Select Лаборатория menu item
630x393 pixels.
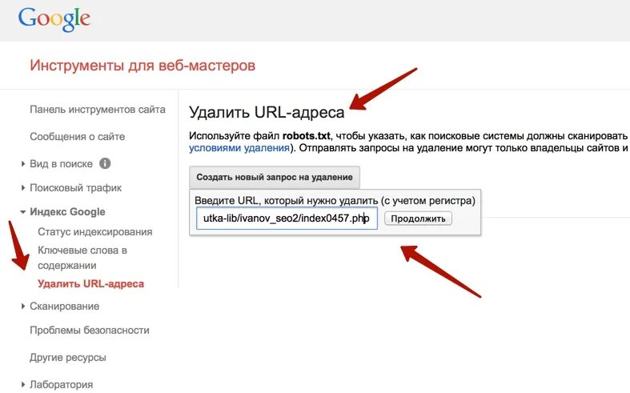pos(61,384)
